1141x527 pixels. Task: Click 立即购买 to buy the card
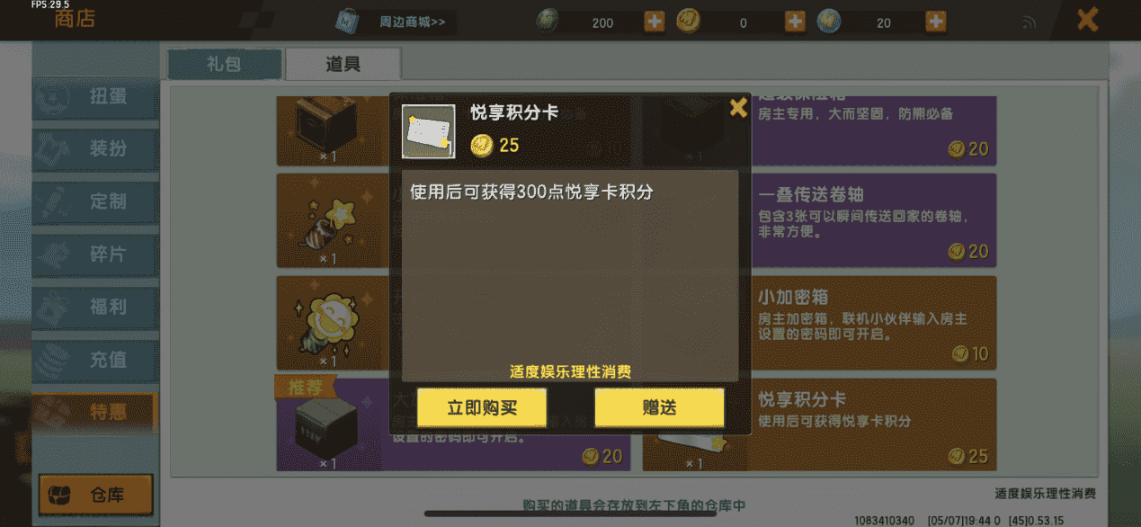click(x=482, y=407)
